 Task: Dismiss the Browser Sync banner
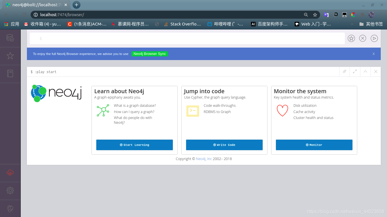point(374,54)
